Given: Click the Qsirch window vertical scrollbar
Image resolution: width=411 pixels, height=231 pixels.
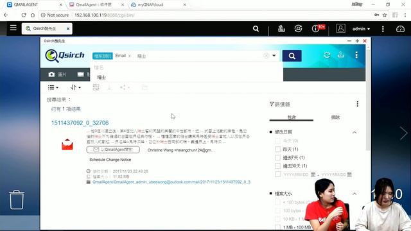Looking at the screenshot, I should (x=368, y=99).
